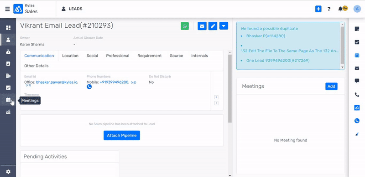Image resolution: width=365 pixels, height=177 pixels.
Task: Open Emails envelope in right panel
Action: point(357,68)
